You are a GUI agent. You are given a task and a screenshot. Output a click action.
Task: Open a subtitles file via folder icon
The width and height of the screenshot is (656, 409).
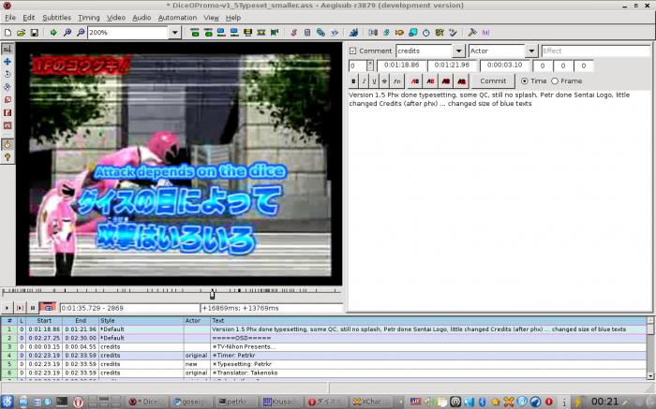point(21,32)
